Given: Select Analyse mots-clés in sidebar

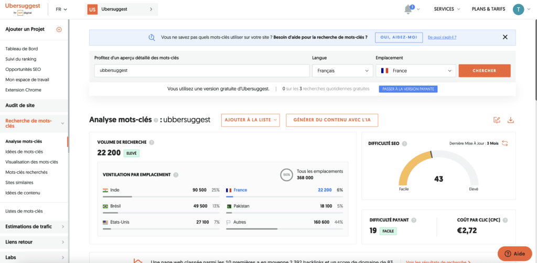Looking at the screenshot, I should click(x=24, y=141).
